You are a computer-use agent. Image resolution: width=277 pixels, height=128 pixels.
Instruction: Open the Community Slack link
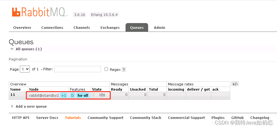[146, 118]
